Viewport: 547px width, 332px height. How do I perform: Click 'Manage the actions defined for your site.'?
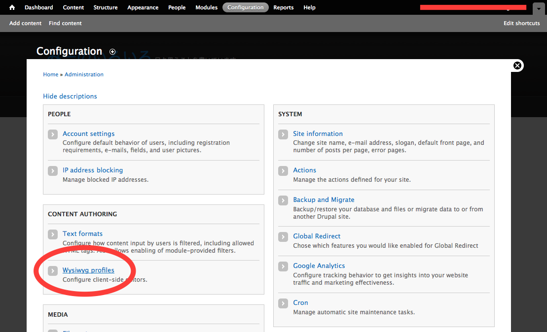pos(352,179)
